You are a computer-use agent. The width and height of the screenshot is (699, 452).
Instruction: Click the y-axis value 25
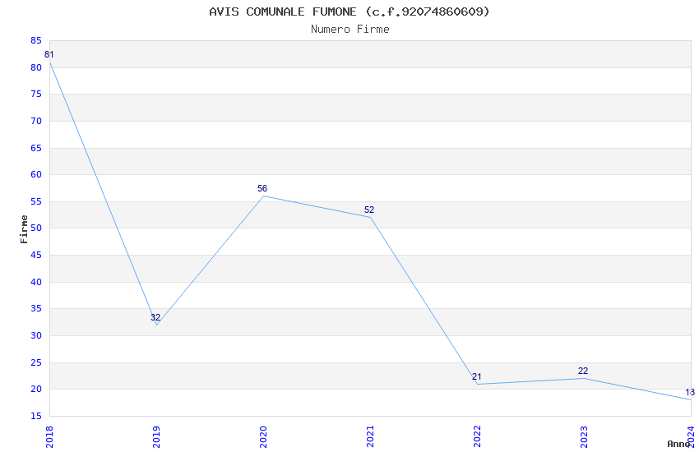36,363
